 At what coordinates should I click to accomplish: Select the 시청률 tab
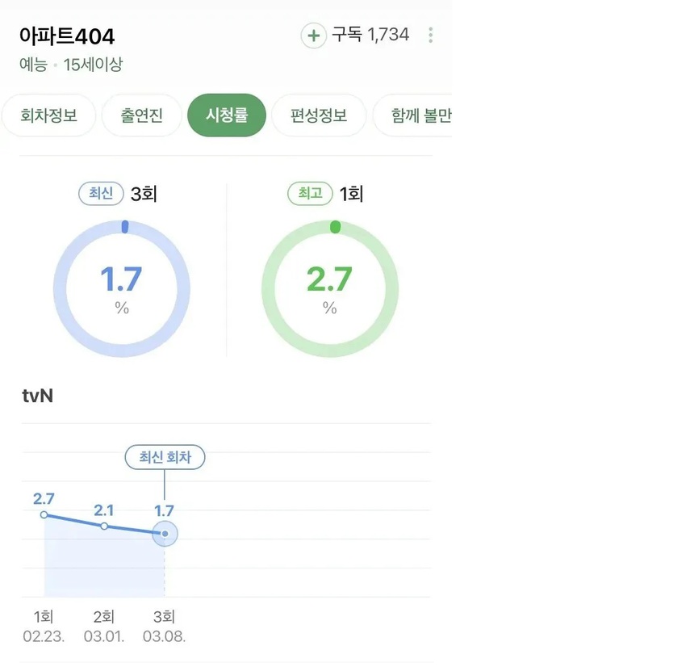tap(227, 115)
